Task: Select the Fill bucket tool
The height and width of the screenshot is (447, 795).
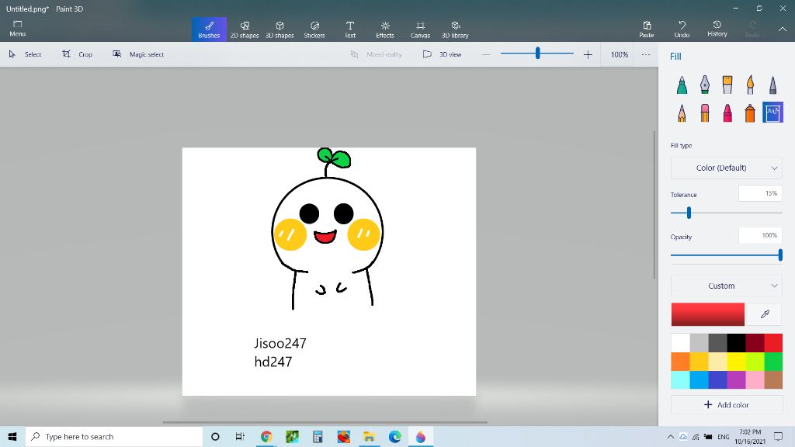Action: [x=772, y=113]
